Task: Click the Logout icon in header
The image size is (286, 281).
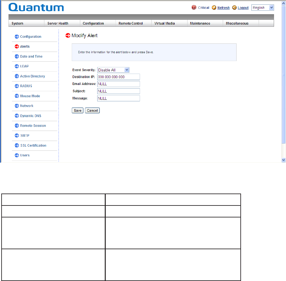Action: pyautogui.click(x=234, y=8)
